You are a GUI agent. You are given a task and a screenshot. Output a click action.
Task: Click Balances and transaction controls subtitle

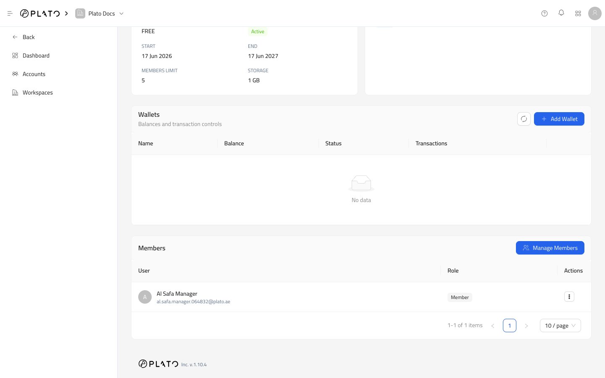tap(180, 124)
